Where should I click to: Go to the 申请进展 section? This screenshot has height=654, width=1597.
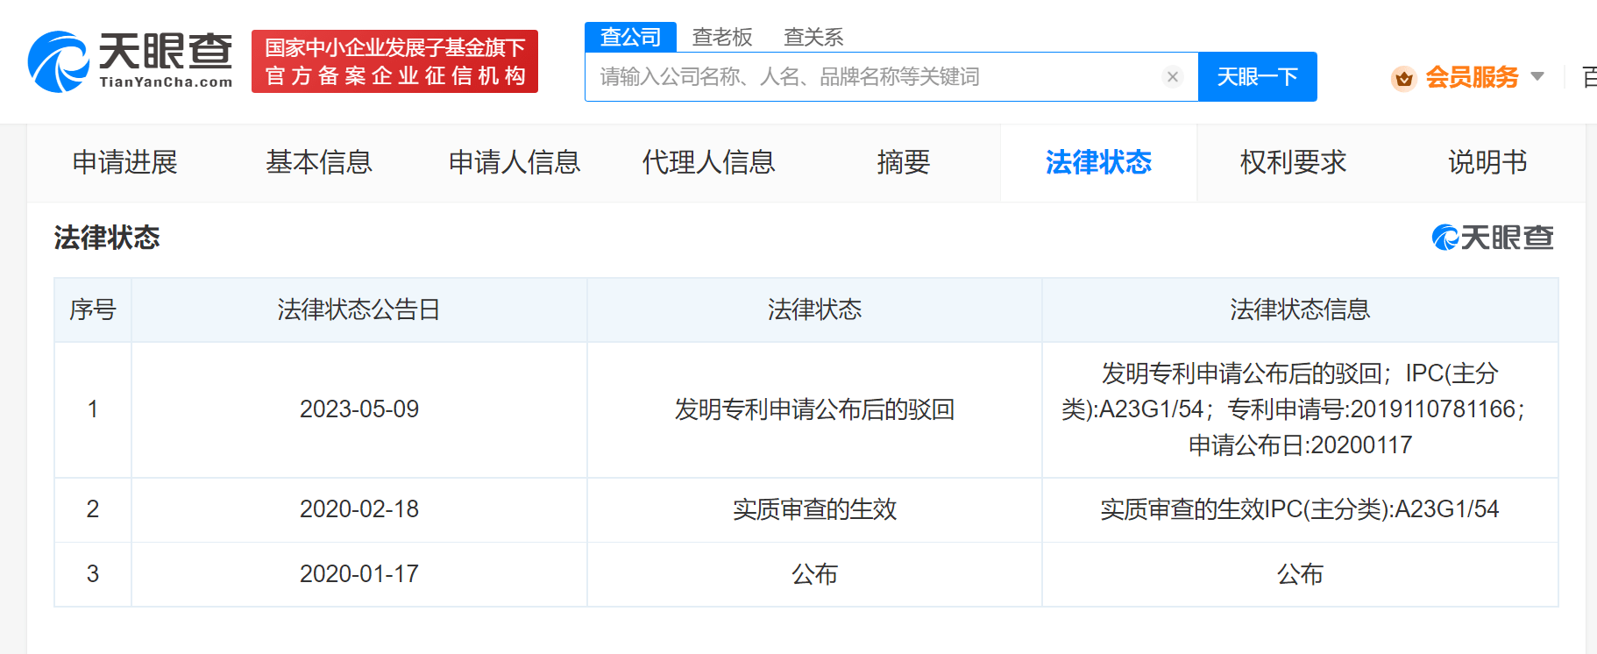coord(124,162)
